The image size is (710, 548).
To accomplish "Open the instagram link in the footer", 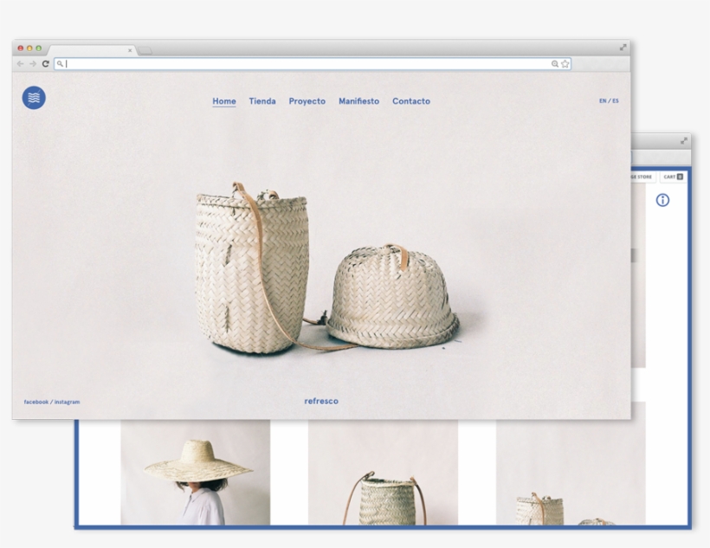I will pyautogui.click(x=68, y=402).
